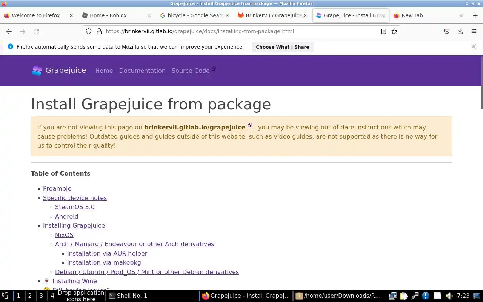
Task: Open Installation via AUR helper link
Action: (107, 253)
